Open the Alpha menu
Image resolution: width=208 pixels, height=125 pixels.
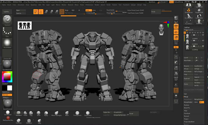pyautogui.click(x=4, y=5)
